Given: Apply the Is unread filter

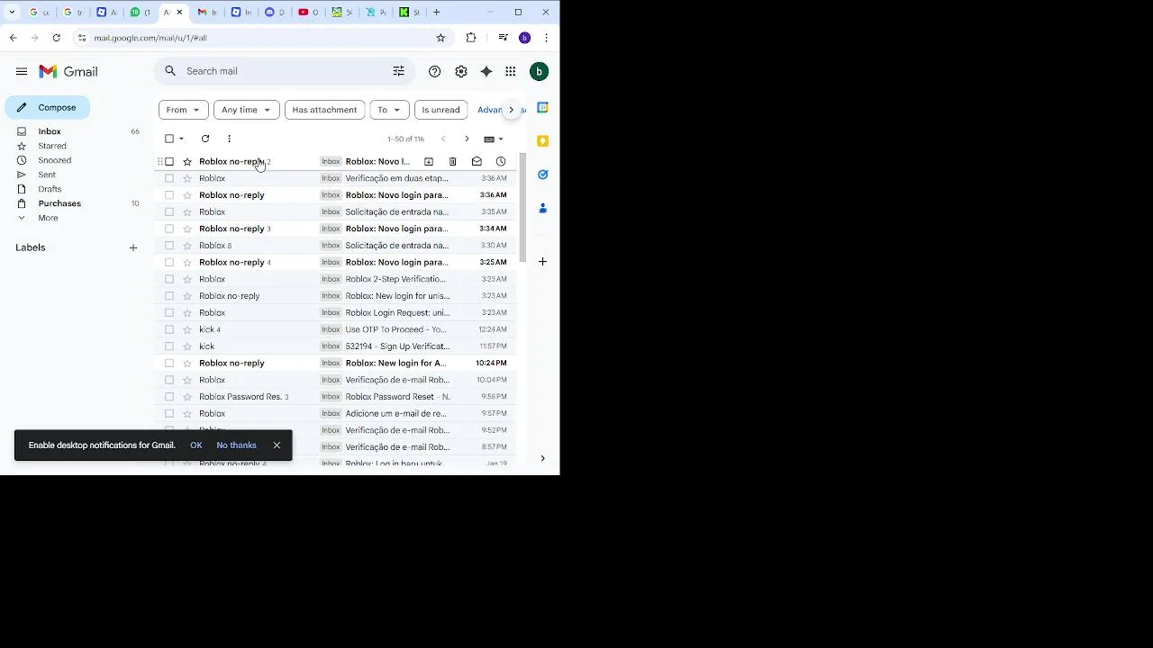Looking at the screenshot, I should point(440,110).
